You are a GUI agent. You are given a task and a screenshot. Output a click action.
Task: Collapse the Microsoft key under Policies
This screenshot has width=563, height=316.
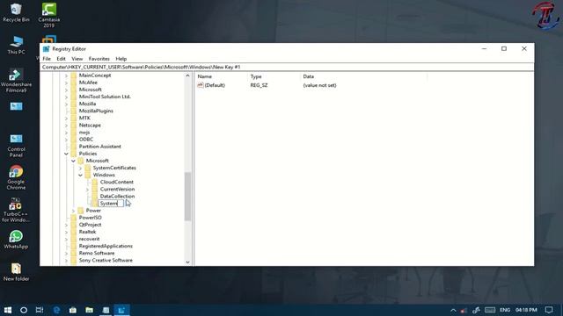pyautogui.click(x=73, y=161)
